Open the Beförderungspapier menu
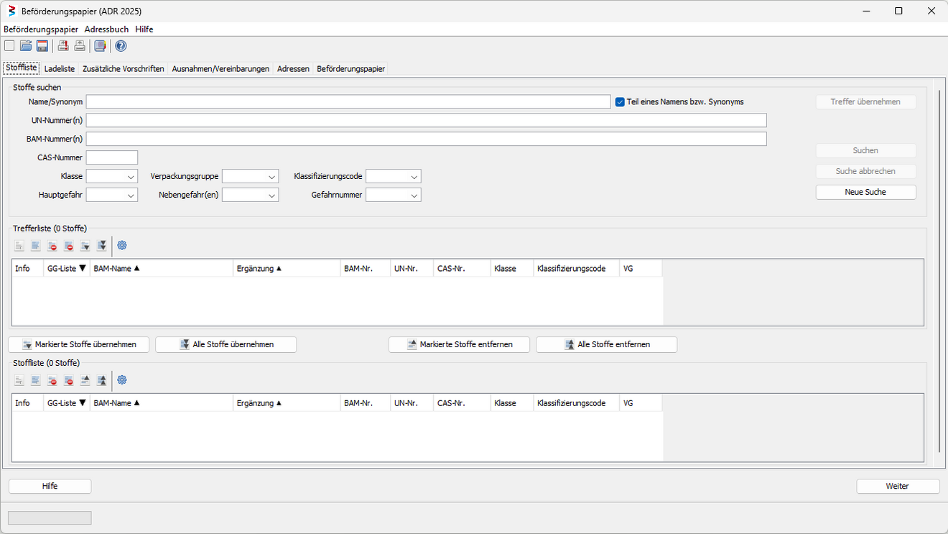Screen dimensions: 948x534 [41, 29]
